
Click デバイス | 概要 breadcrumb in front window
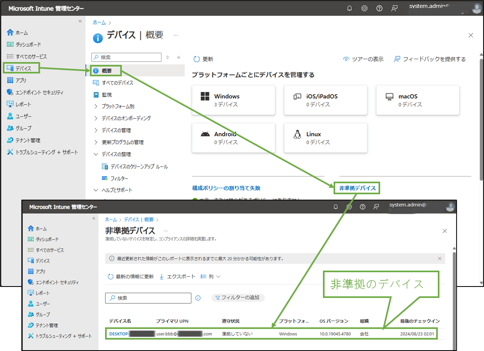(139, 220)
